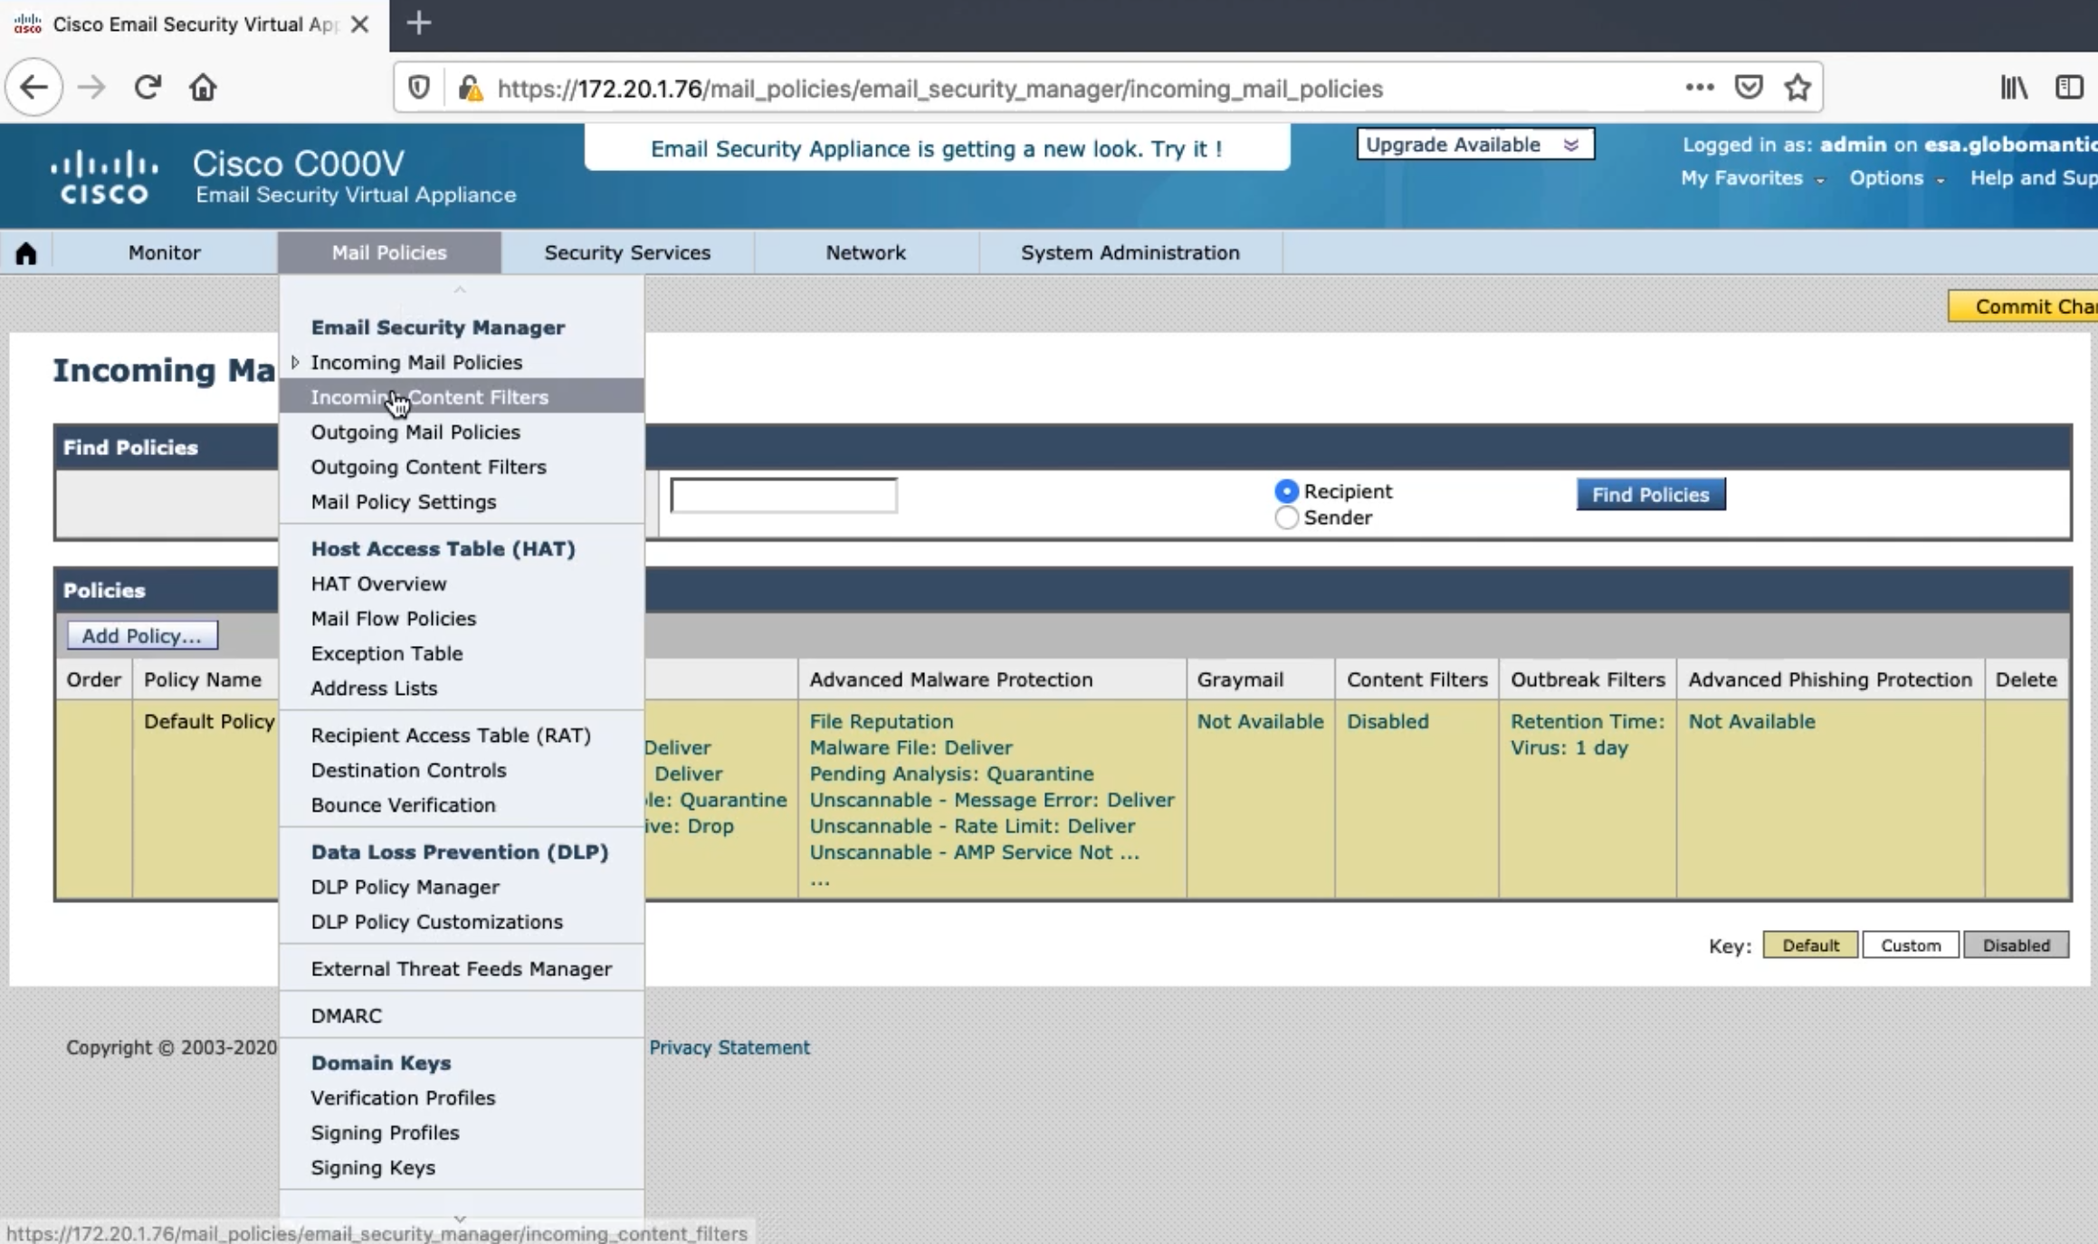Viewport: 2098px width, 1244px height.
Task: Open the Network menu
Action: [865, 252]
